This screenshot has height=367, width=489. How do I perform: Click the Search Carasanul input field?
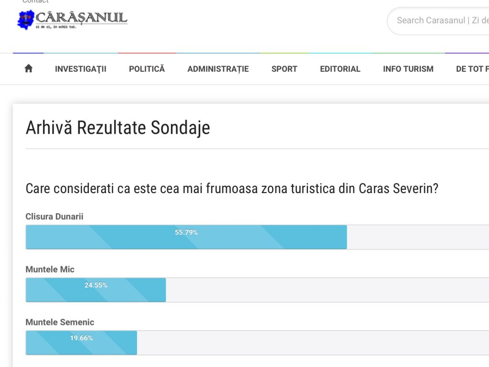tap(438, 21)
